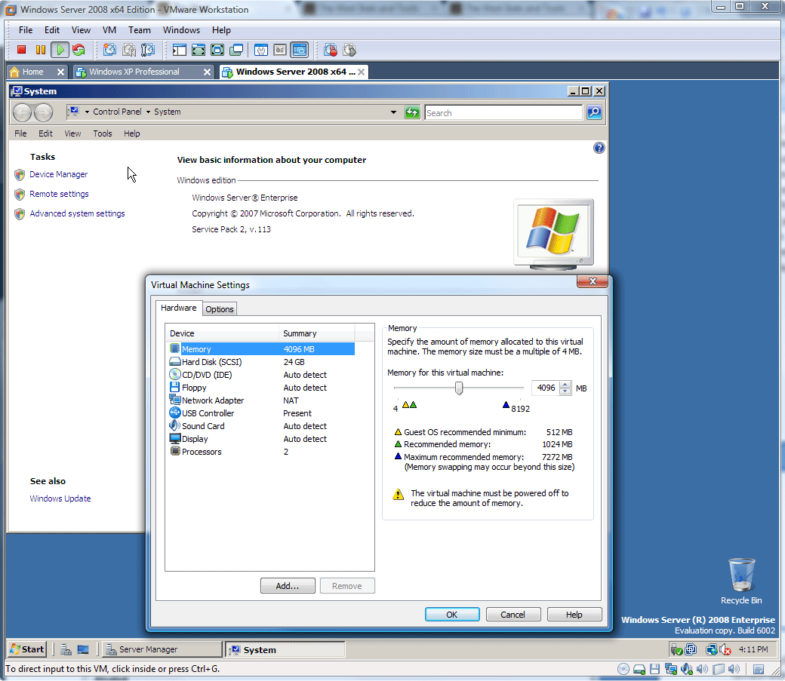Open the Snapshot Manager toolbar icon

tap(148, 50)
